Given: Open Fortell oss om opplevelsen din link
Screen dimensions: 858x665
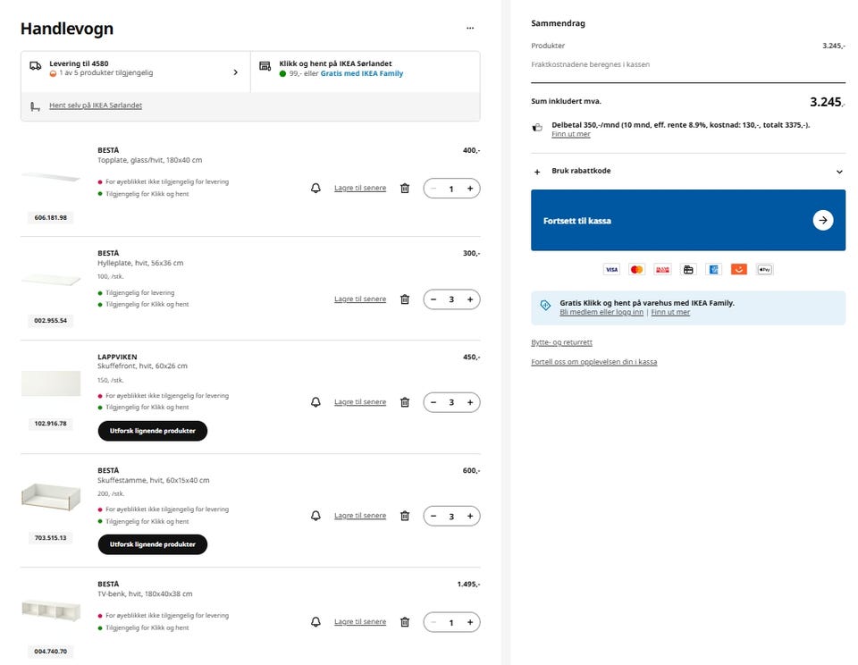Looking at the screenshot, I should (x=593, y=362).
